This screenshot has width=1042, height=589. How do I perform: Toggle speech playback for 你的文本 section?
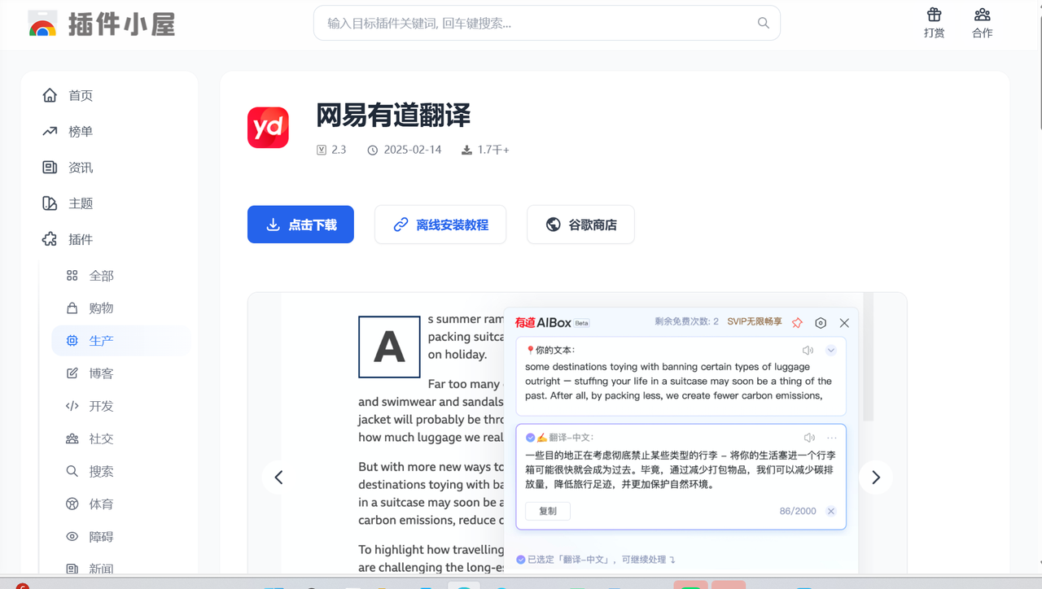[807, 349]
